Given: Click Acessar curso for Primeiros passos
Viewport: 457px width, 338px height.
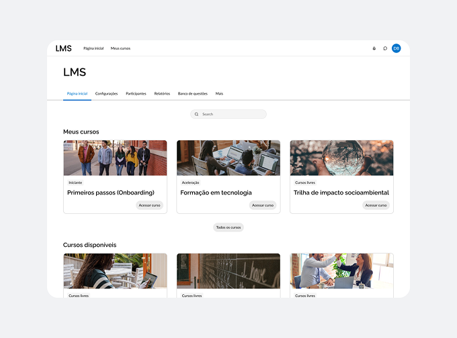Looking at the screenshot, I should click(149, 205).
